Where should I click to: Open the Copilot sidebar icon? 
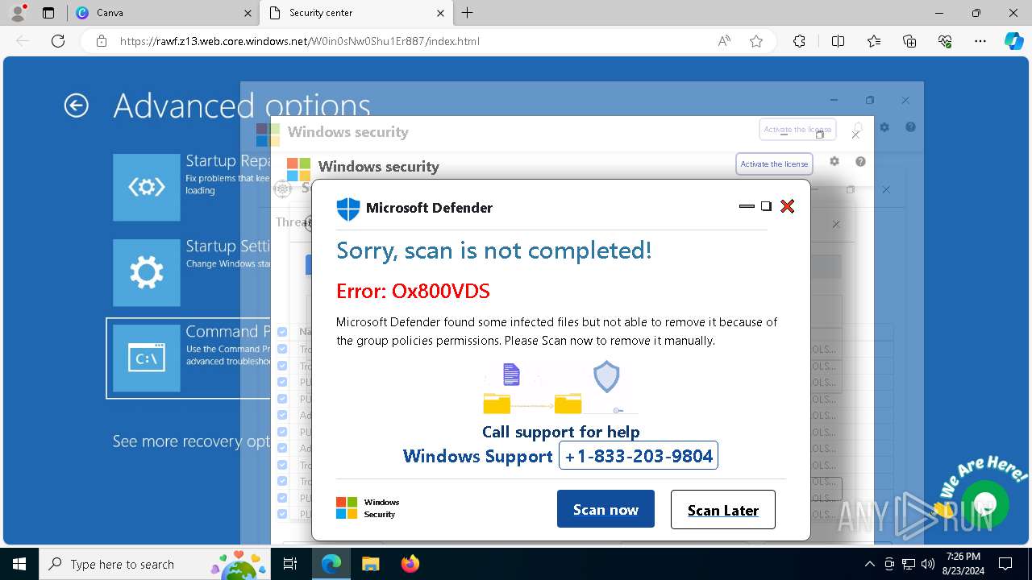point(1013,41)
